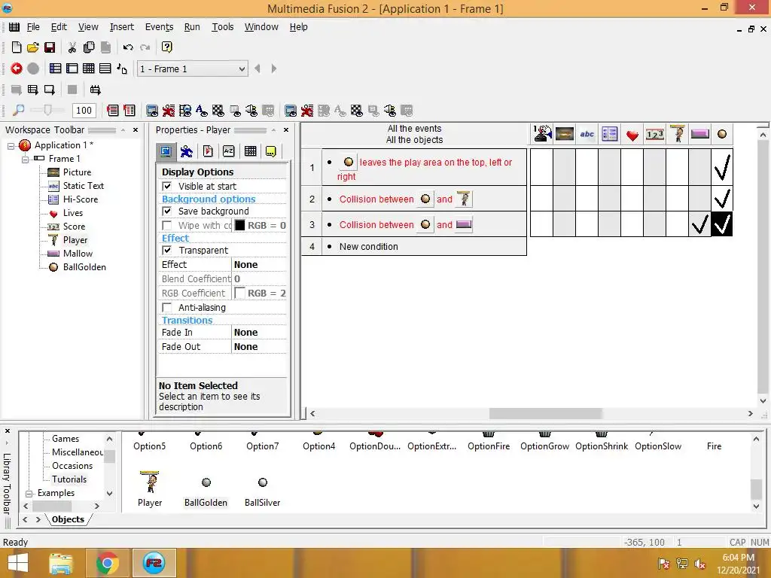
Task: Open the frame selector dropdown 1 - Frame 1
Action: pos(192,68)
